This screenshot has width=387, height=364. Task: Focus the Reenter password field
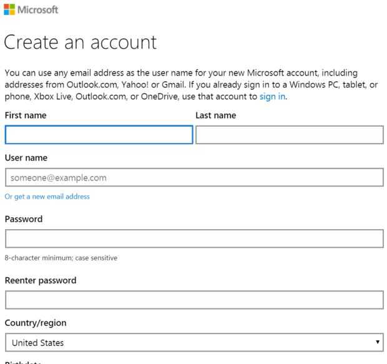pyautogui.click(x=193, y=300)
